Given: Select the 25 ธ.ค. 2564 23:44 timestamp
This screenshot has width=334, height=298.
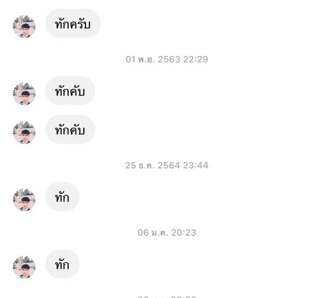Looking at the screenshot, I should click(167, 165).
